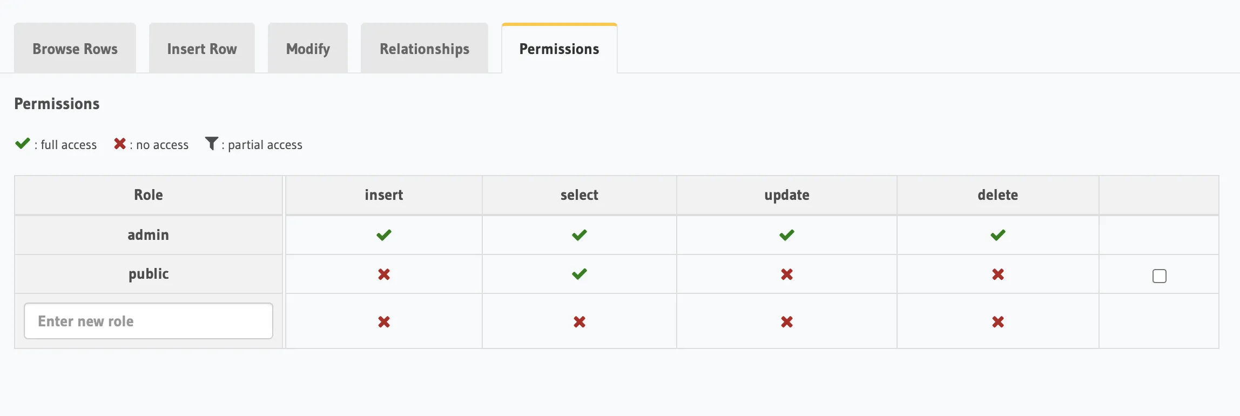Switch to the Browse Rows tab

click(x=75, y=49)
